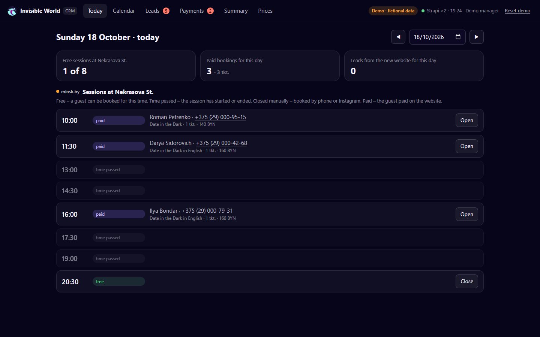Screen dimensions: 540x337
Task: Click the Sunday 18 October heading
Action: [x=108, y=37]
